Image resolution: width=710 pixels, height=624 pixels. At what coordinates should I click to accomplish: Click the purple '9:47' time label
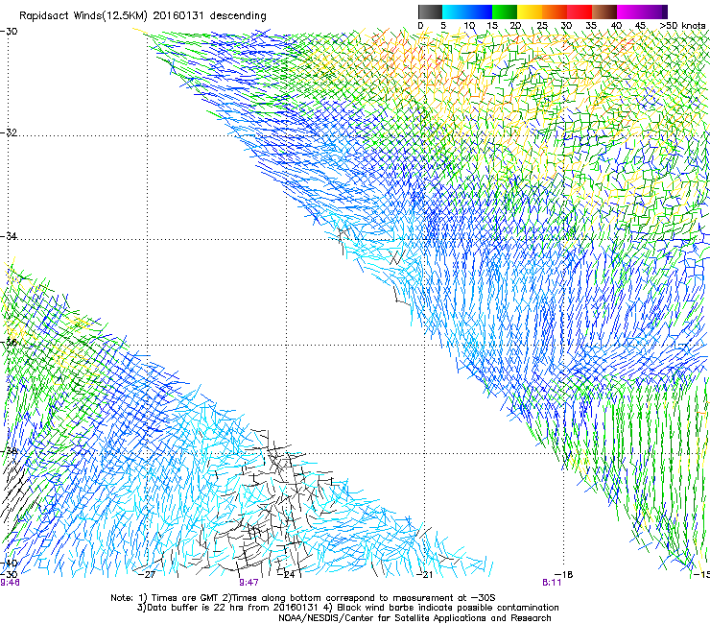248,583
